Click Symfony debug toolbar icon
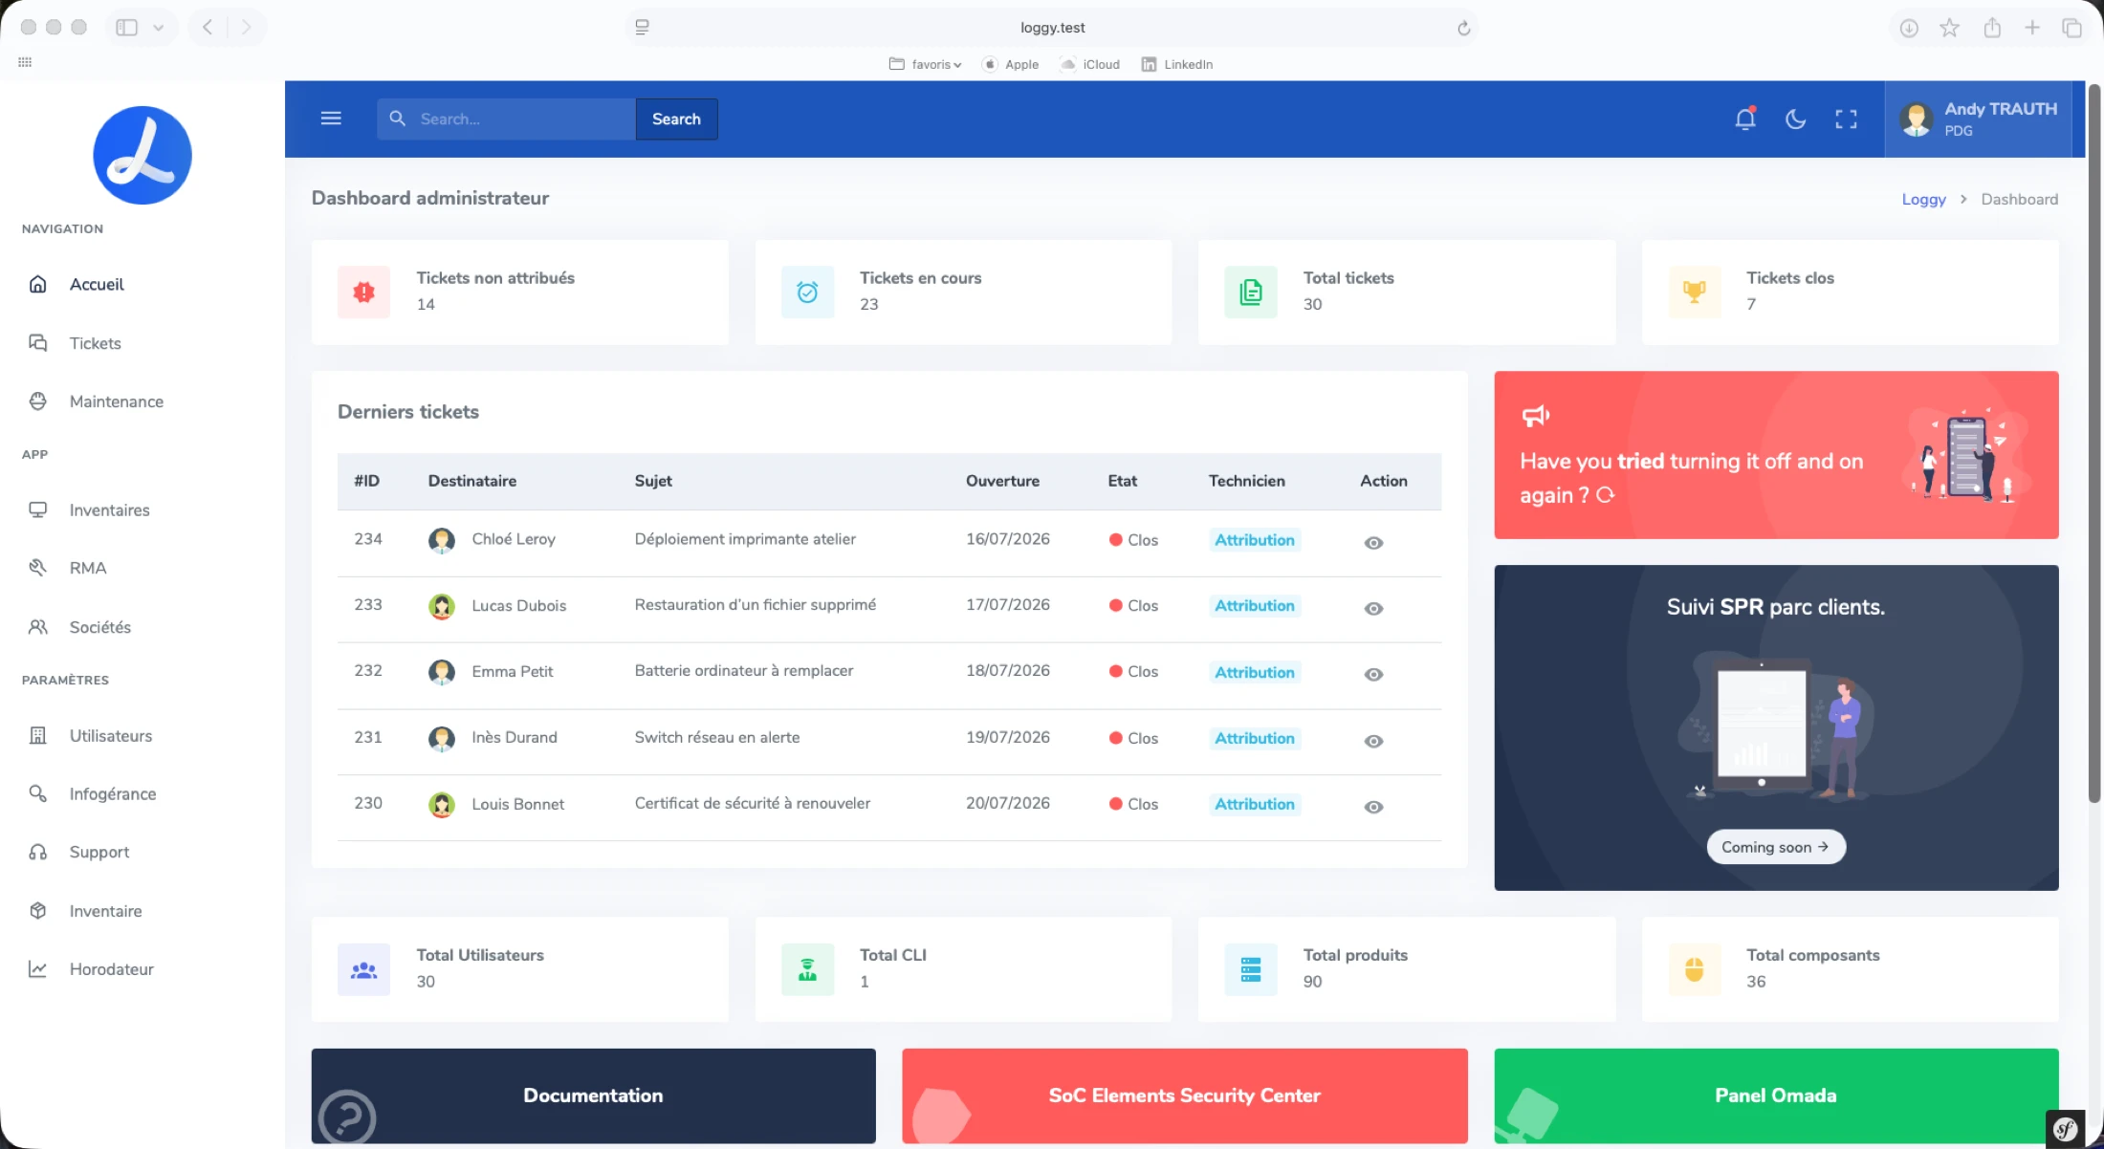Image resolution: width=2104 pixels, height=1149 pixels. point(2066,1129)
